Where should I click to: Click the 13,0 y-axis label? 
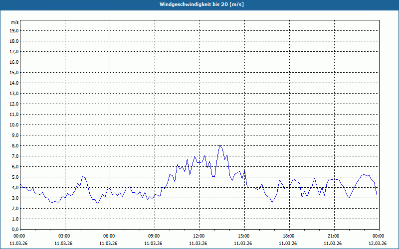tap(14, 93)
